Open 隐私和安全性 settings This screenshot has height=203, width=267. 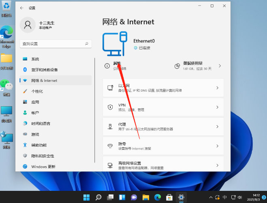(x=56, y=156)
